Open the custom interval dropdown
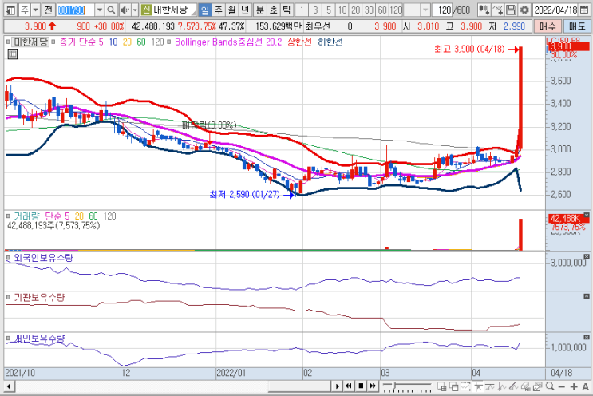Image resolution: width=593 pixels, height=396 pixels. (x=425, y=10)
